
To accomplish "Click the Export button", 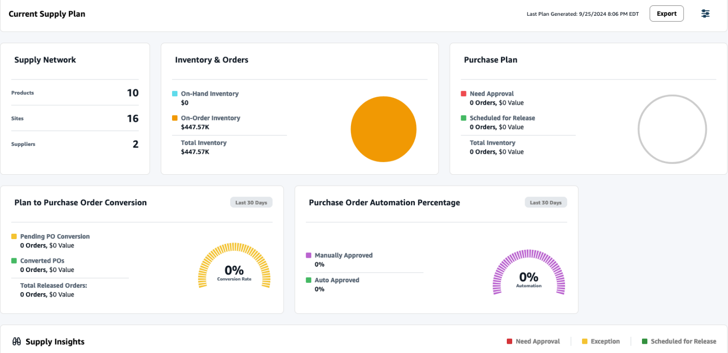I will [667, 13].
